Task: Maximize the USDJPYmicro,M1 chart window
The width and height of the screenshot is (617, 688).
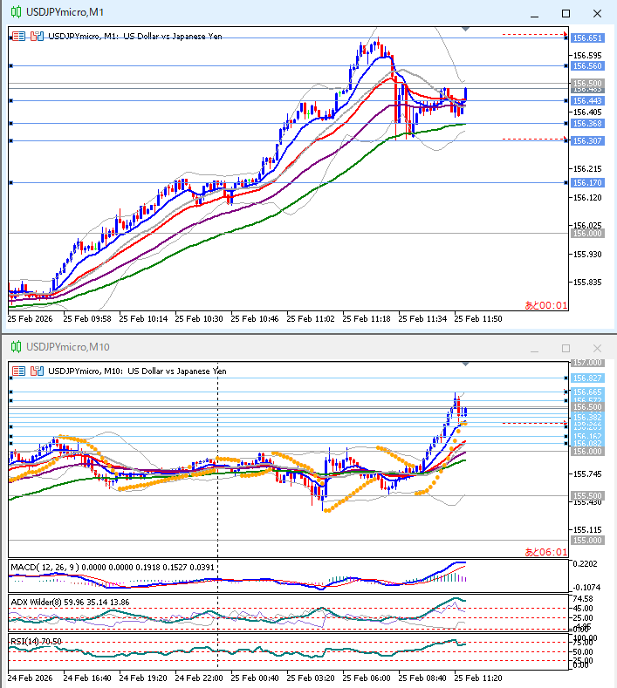Action: pyautogui.click(x=566, y=13)
